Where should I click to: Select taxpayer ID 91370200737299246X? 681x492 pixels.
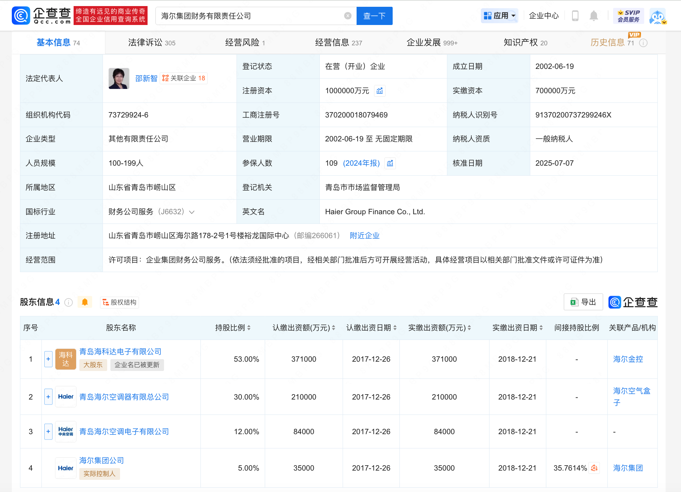click(x=573, y=115)
